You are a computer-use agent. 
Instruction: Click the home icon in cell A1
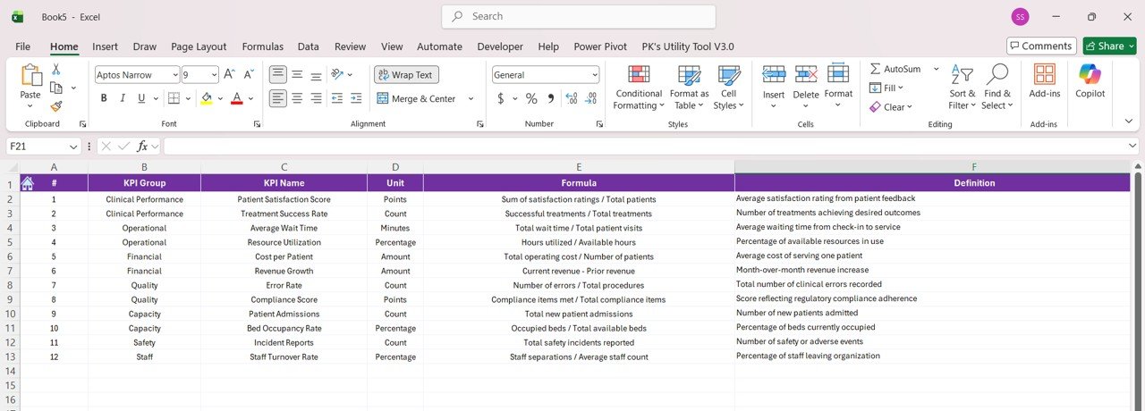coord(27,183)
